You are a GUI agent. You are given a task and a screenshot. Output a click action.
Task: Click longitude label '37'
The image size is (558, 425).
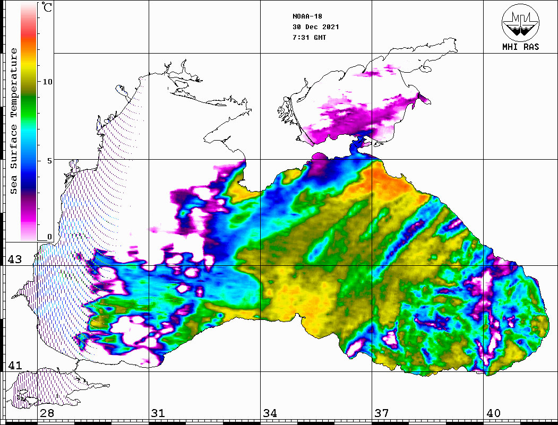pos(382,413)
